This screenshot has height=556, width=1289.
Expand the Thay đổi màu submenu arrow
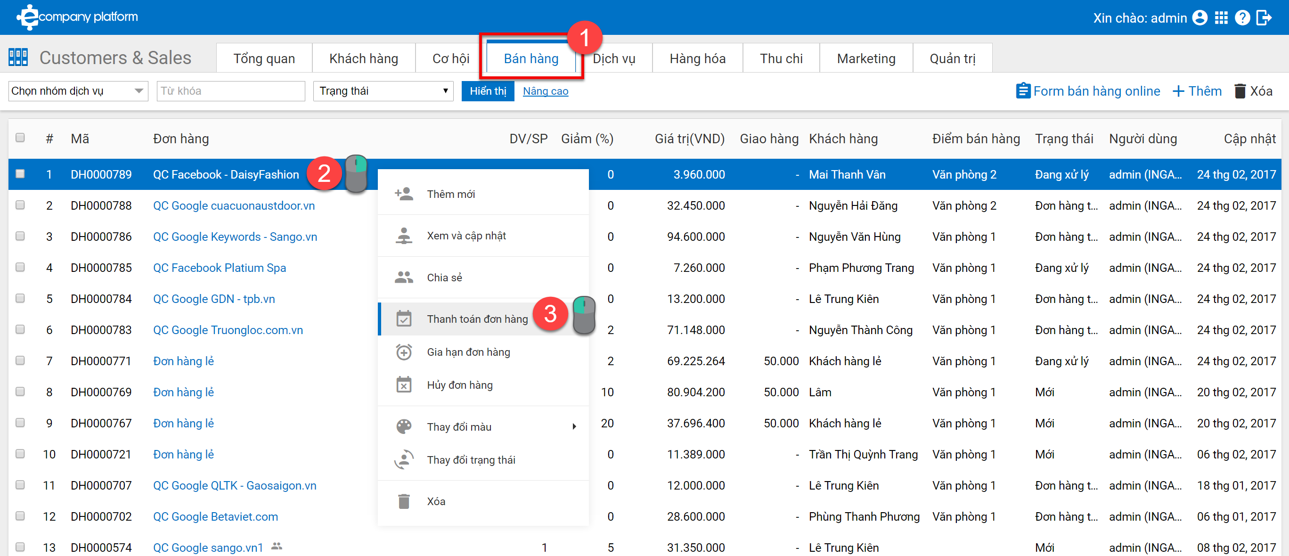[x=574, y=426]
